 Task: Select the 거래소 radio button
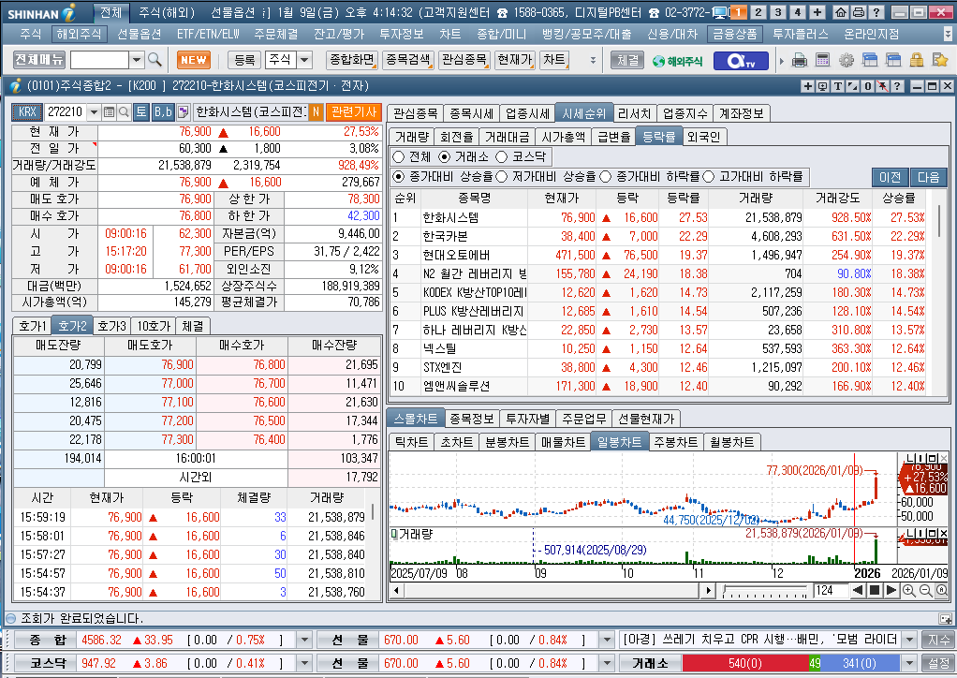445,156
